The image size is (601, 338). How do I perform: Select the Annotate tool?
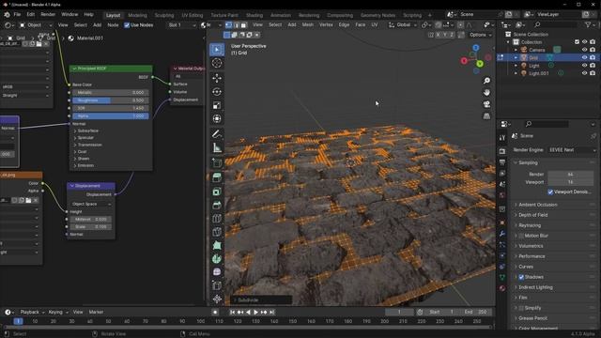tap(217, 134)
